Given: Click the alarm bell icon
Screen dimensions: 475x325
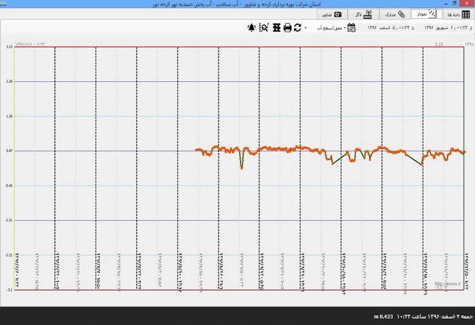Looking at the screenshot, I should tap(252, 28).
